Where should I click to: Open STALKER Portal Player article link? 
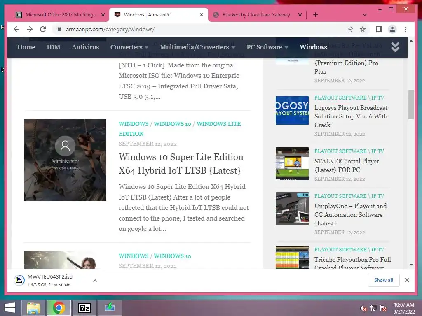tap(347, 165)
